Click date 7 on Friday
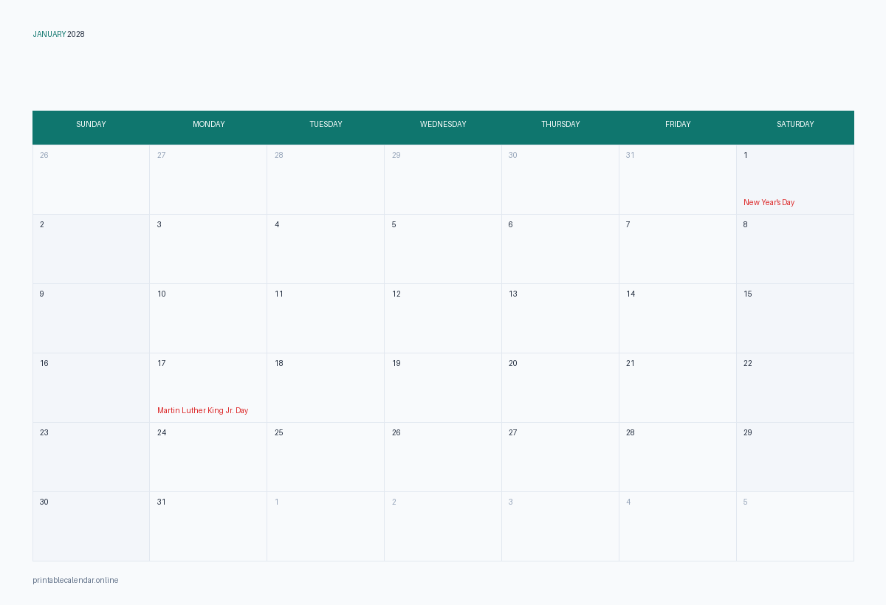This screenshot has height=605, width=886. coord(628,224)
